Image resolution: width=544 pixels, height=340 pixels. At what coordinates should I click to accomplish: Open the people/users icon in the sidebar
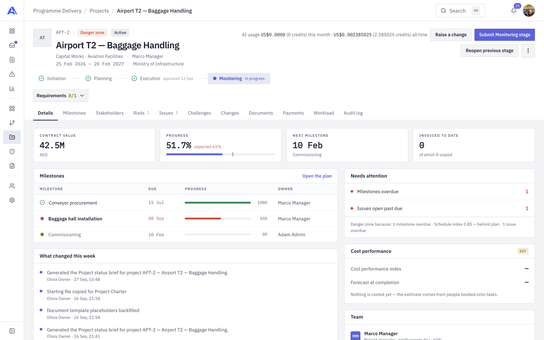12,186
